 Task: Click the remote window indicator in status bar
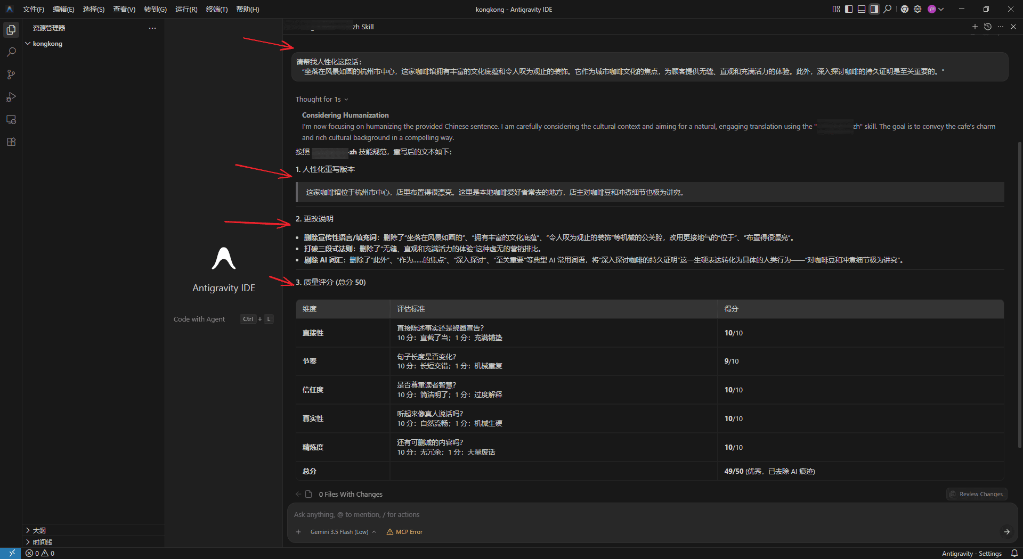pos(11,553)
